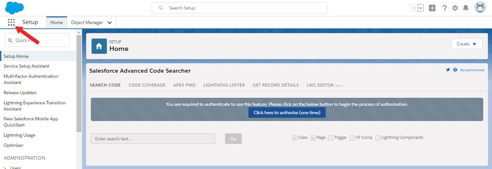Click the Setup app name label
The height and width of the screenshot is (169, 492).
(30, 22)
